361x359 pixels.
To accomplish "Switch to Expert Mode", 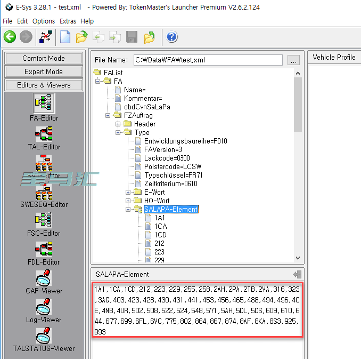I will (44, 71).
